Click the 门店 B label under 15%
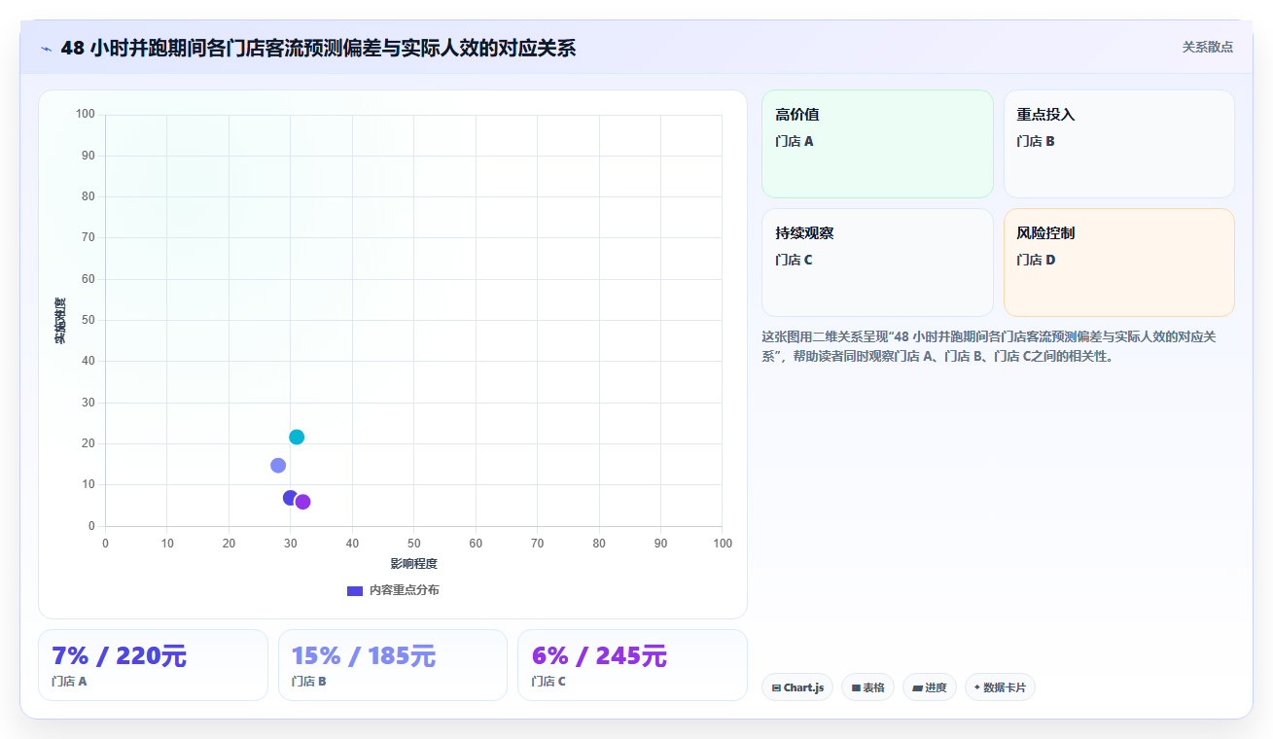 tap(309, 682)
